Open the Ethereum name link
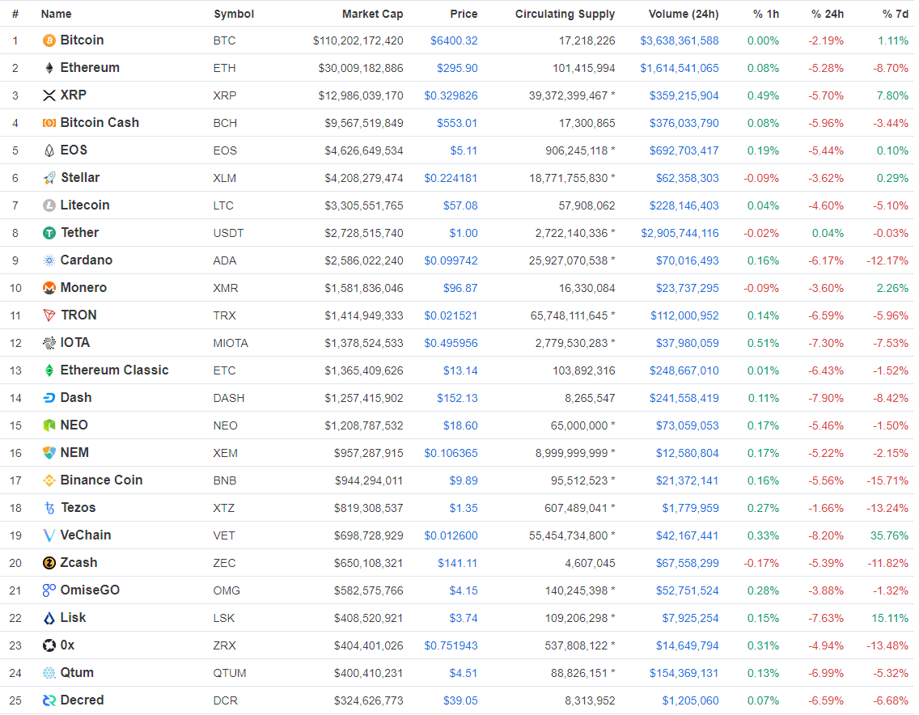The width and height of the screenshot is (919, 715). pos(90,68)
